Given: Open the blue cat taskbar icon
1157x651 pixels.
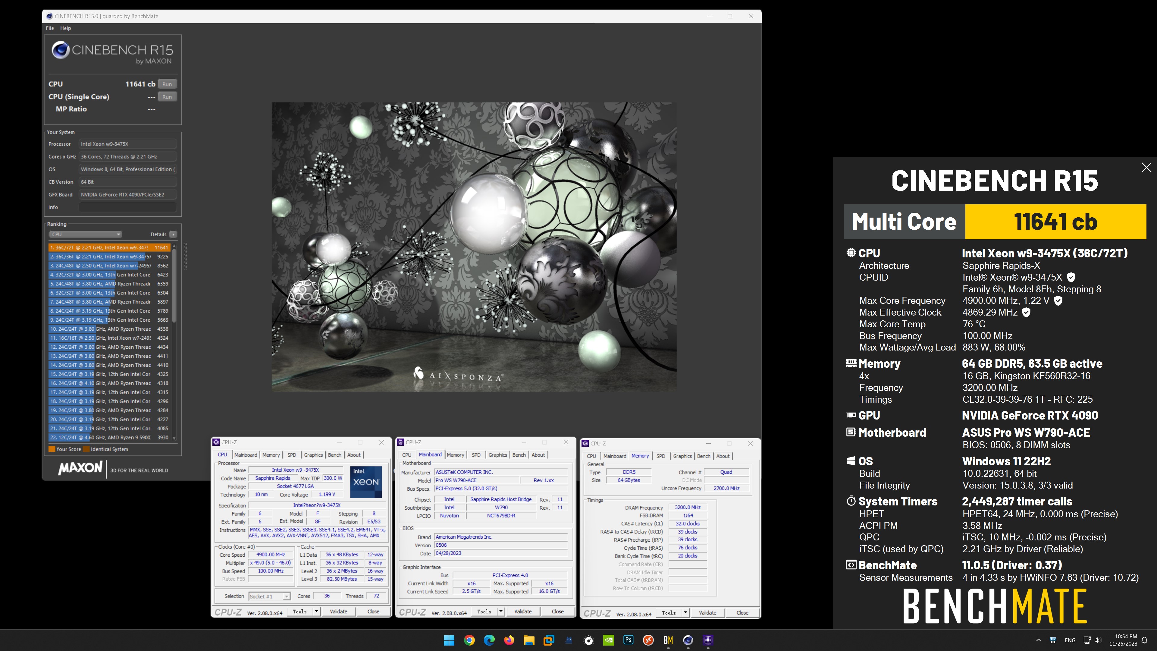Looking at the screenshot, I should point(569,640).
